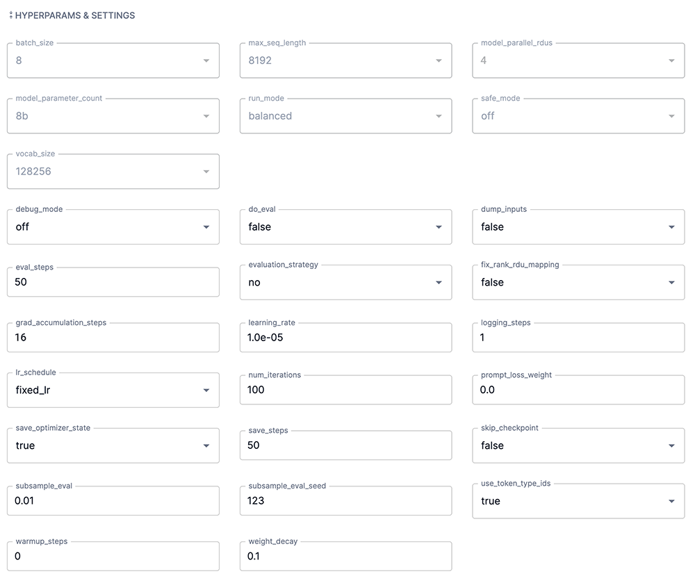Viewport: 695px width, 583px height.
Task: Edit the learning_rate value
Action: coord(345,338)
